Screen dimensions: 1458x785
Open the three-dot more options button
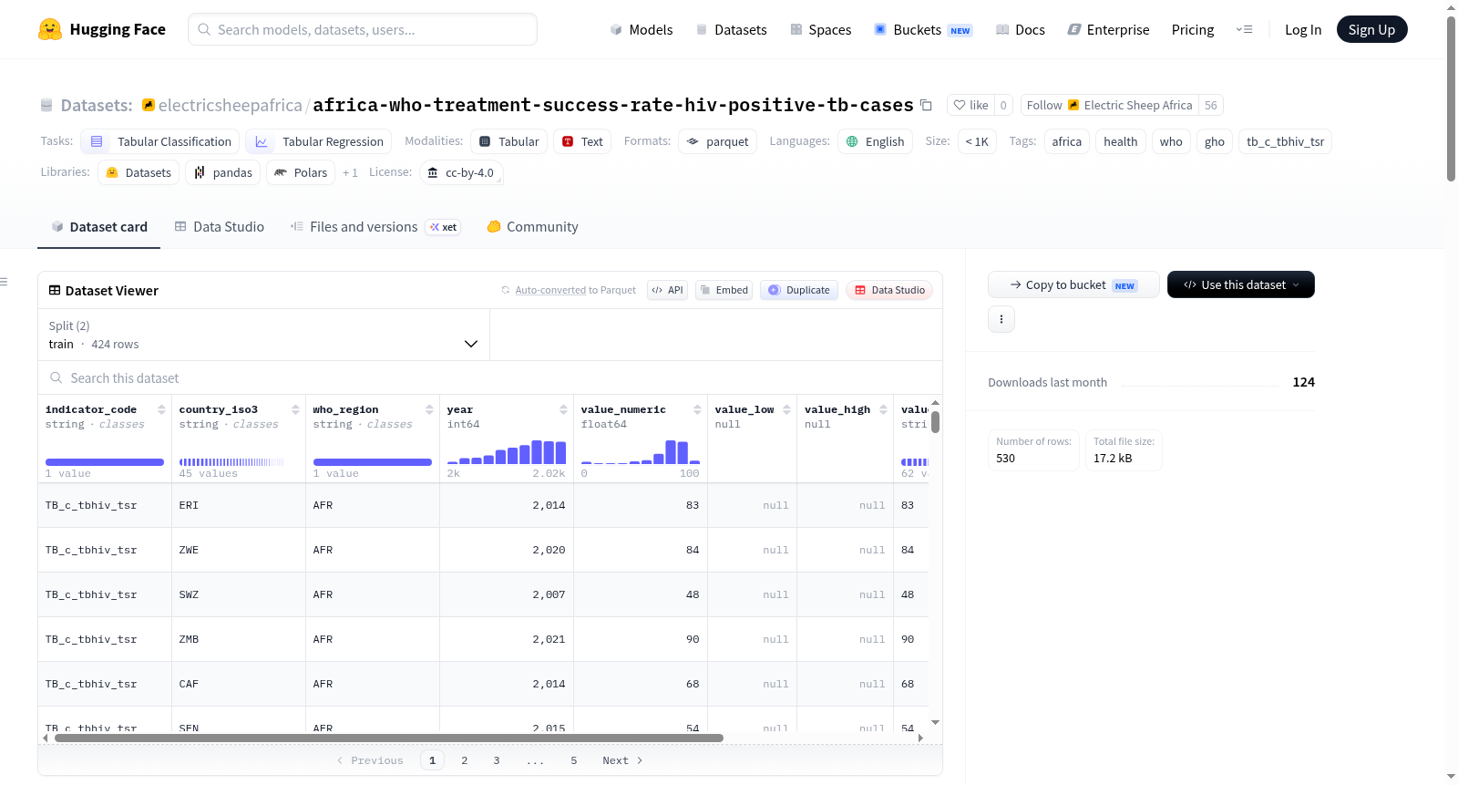pyautogui.click(x=1001, y=319)
